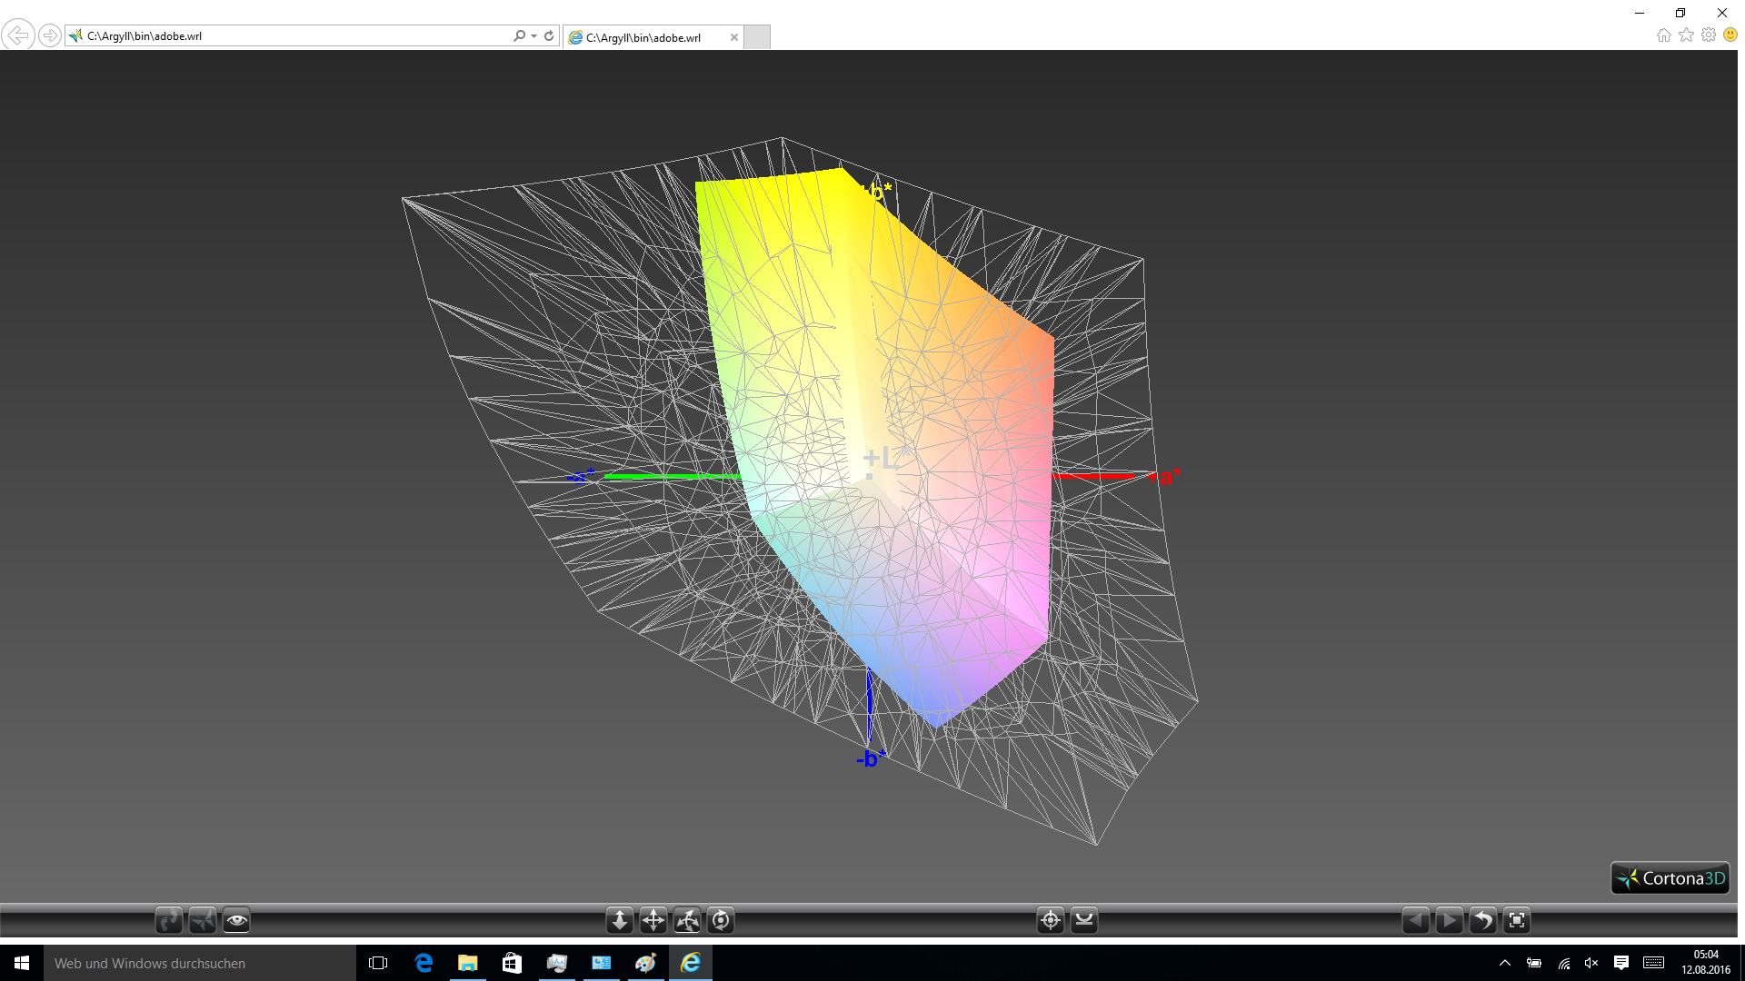Open Task View in the taskbar
This screenshot has width=1745, height=981.
tap(378, 963)
